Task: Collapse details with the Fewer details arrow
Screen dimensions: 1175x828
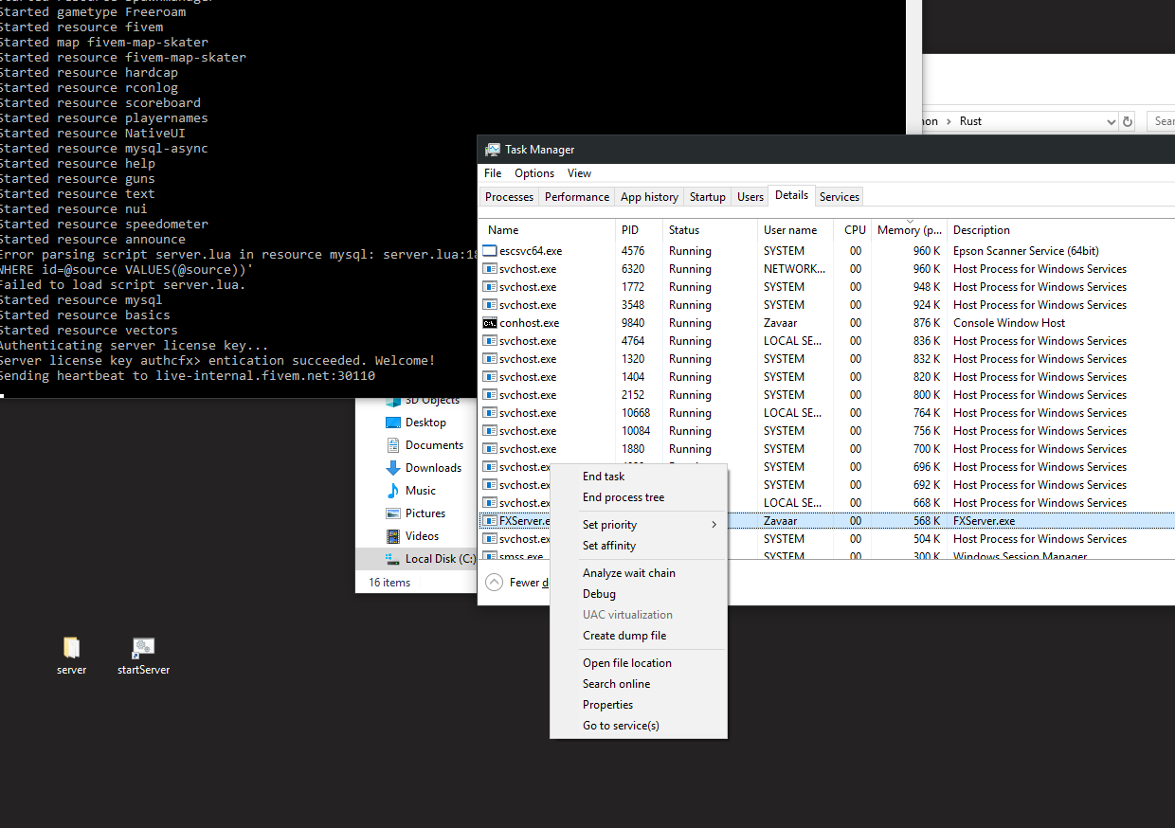Action: 494,583
